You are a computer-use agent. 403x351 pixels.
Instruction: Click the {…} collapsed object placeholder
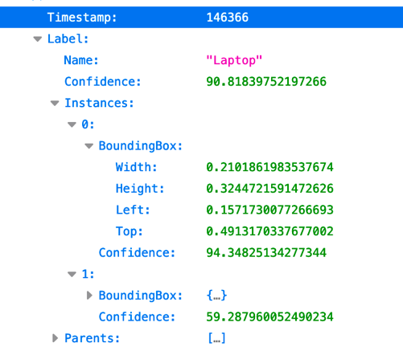pyautogui.click(x=216, y=296)
